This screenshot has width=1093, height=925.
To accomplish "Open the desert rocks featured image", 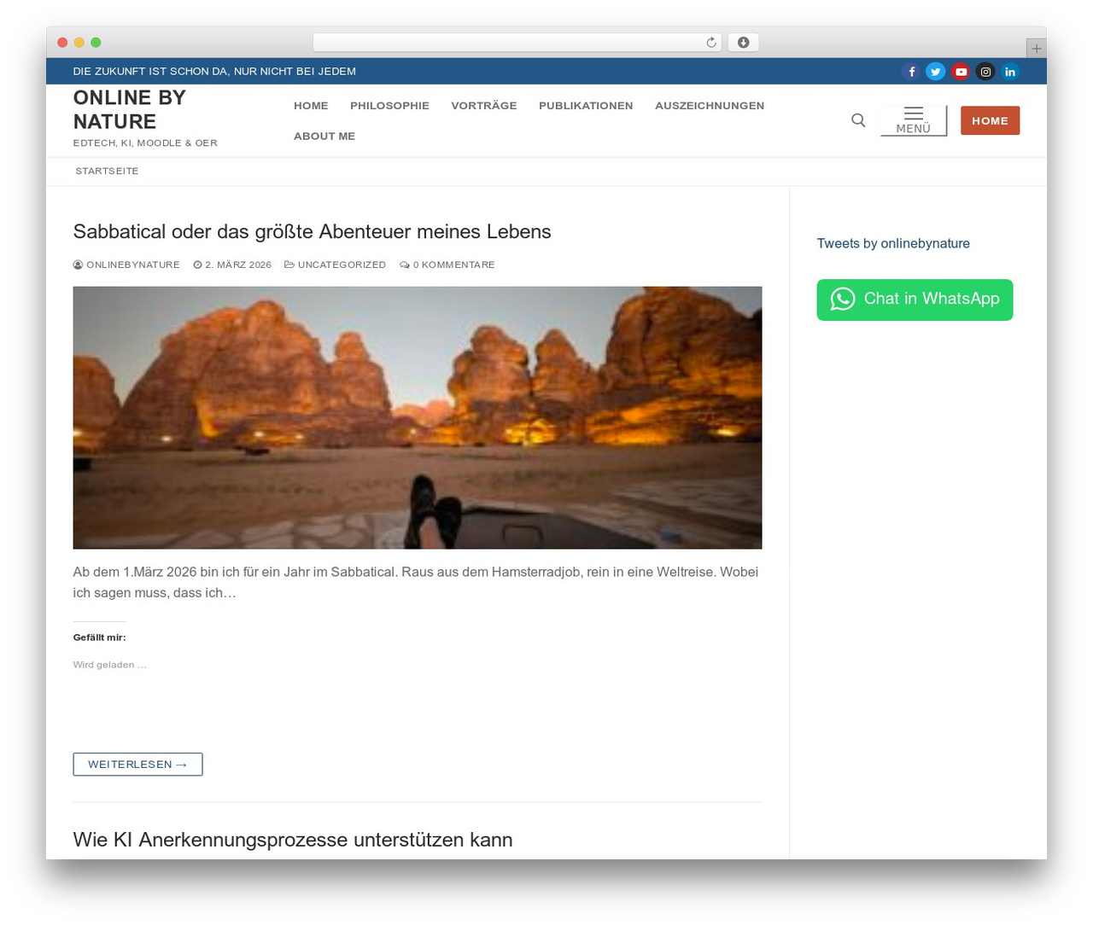I will tap(418, 417).
